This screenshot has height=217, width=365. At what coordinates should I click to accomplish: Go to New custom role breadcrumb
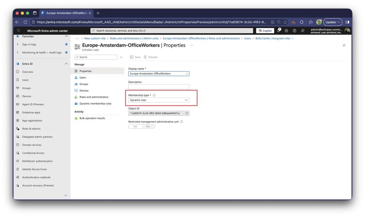pos(95,39)
